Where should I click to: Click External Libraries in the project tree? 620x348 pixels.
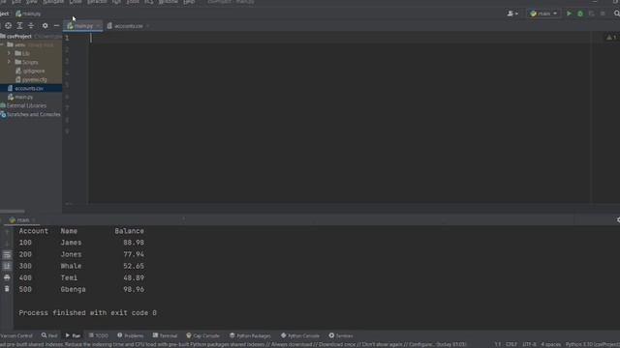[x=23, y=105]
